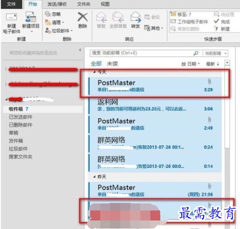Image resolution: width=240 pixels, height=229 pixels.
Task: Open the New Items (新建项目) dropdown
Action: click(x=31, y=23)
